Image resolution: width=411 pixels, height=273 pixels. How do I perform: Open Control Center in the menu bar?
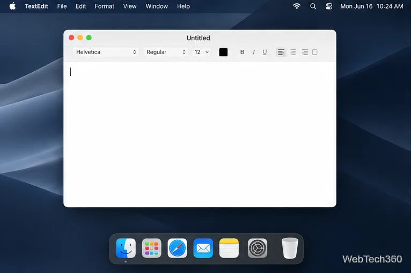point(329,6)
